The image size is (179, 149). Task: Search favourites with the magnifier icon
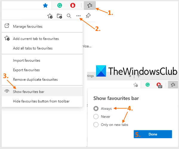[x=69, y=16]
